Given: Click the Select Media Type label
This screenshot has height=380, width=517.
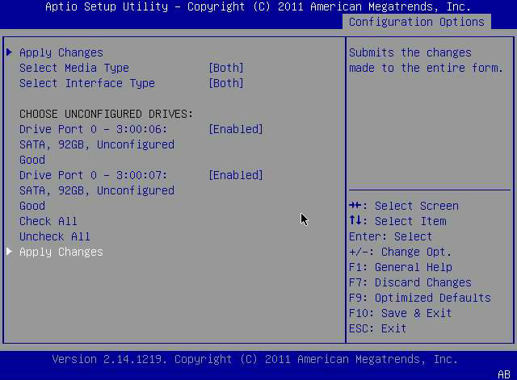Looking at the screenshot, I should click(x=74, y=68).
